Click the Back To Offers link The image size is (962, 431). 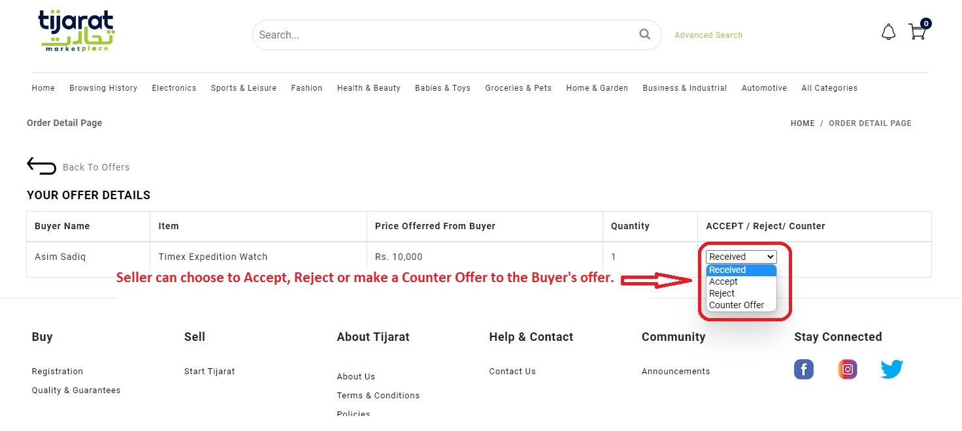click(x=96, y=167)
